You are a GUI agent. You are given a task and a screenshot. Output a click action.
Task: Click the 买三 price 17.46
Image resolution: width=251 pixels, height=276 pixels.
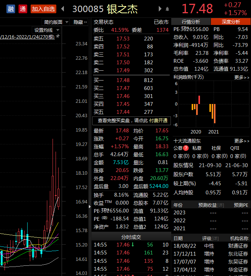123,96
